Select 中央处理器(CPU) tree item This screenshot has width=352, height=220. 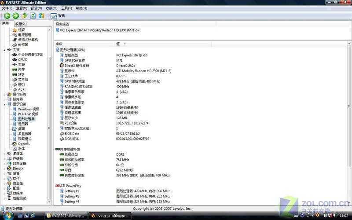tap(30, 55)
